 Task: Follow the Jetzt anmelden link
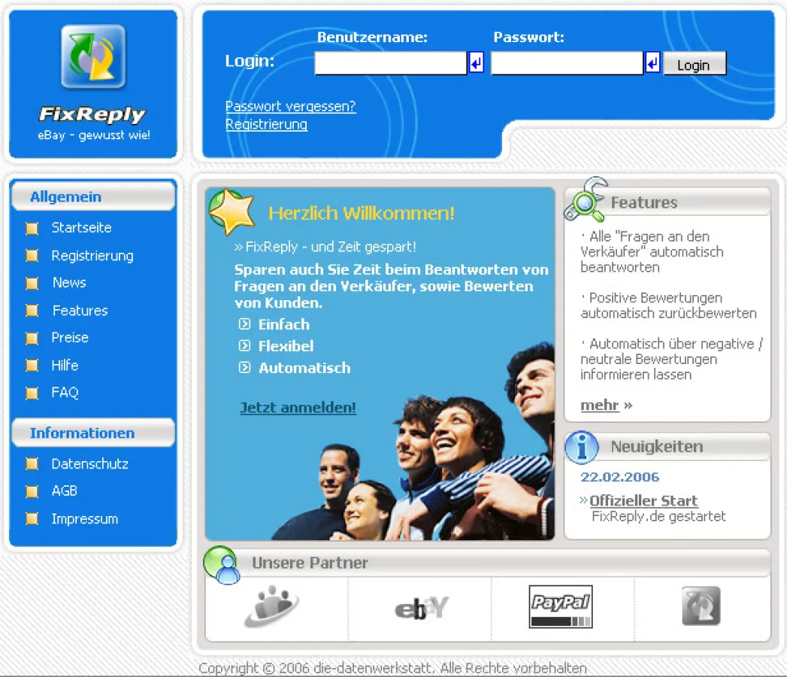(297, 407)
